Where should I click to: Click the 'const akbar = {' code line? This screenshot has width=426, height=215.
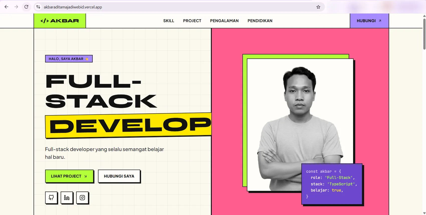[324, 171]
